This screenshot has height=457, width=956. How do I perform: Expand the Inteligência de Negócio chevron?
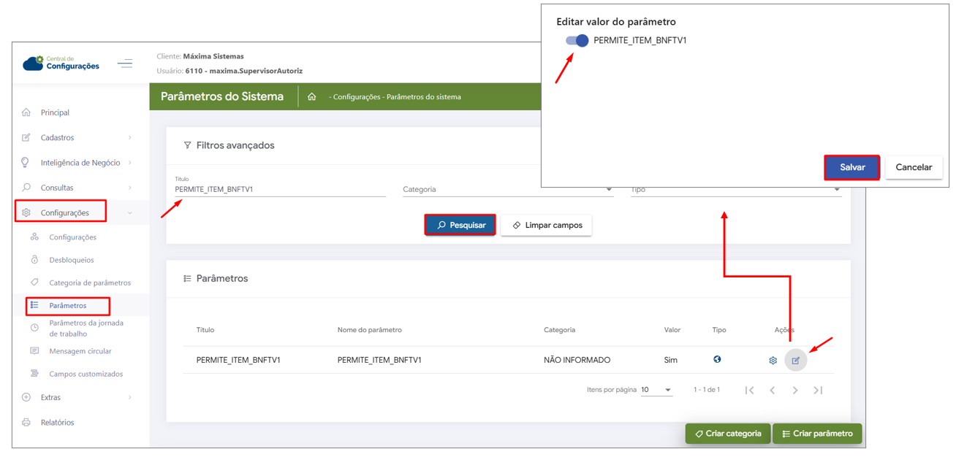(130, 162)
